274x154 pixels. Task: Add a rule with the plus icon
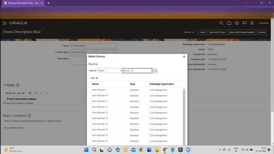pyautogui.click(x=30, y=93)
